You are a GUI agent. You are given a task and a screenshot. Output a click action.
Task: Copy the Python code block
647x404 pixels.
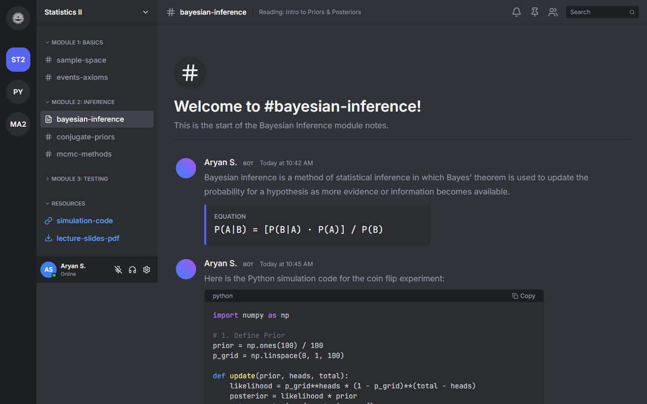tap(523, 296)
